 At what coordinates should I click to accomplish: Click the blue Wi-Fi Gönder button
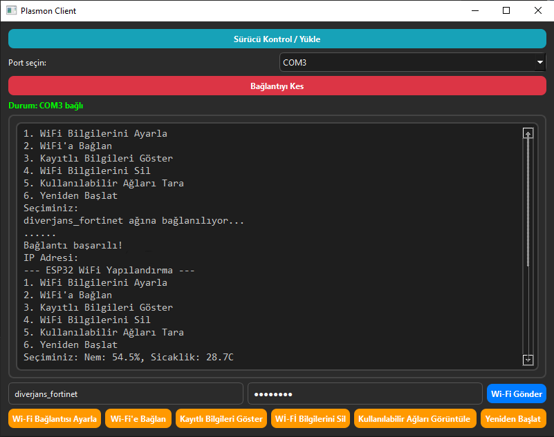[x=516, y=394]
